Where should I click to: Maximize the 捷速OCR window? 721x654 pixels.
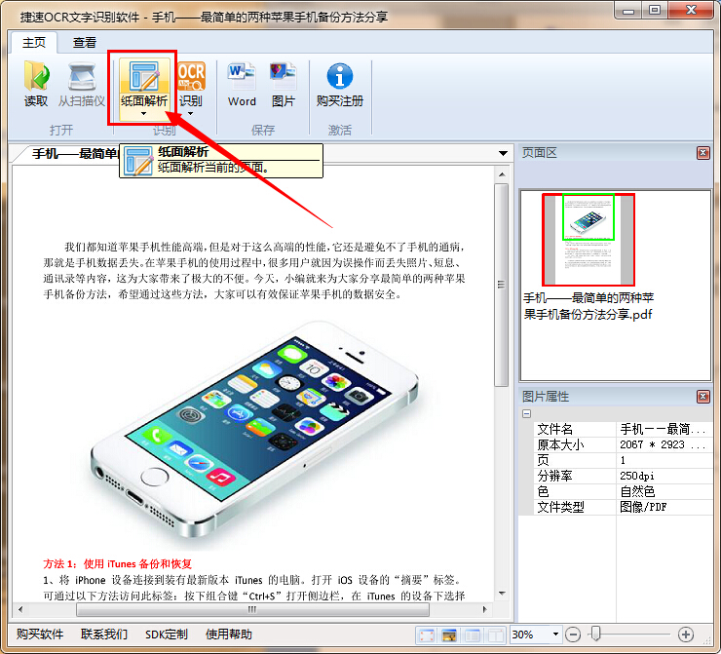point(655,10)
